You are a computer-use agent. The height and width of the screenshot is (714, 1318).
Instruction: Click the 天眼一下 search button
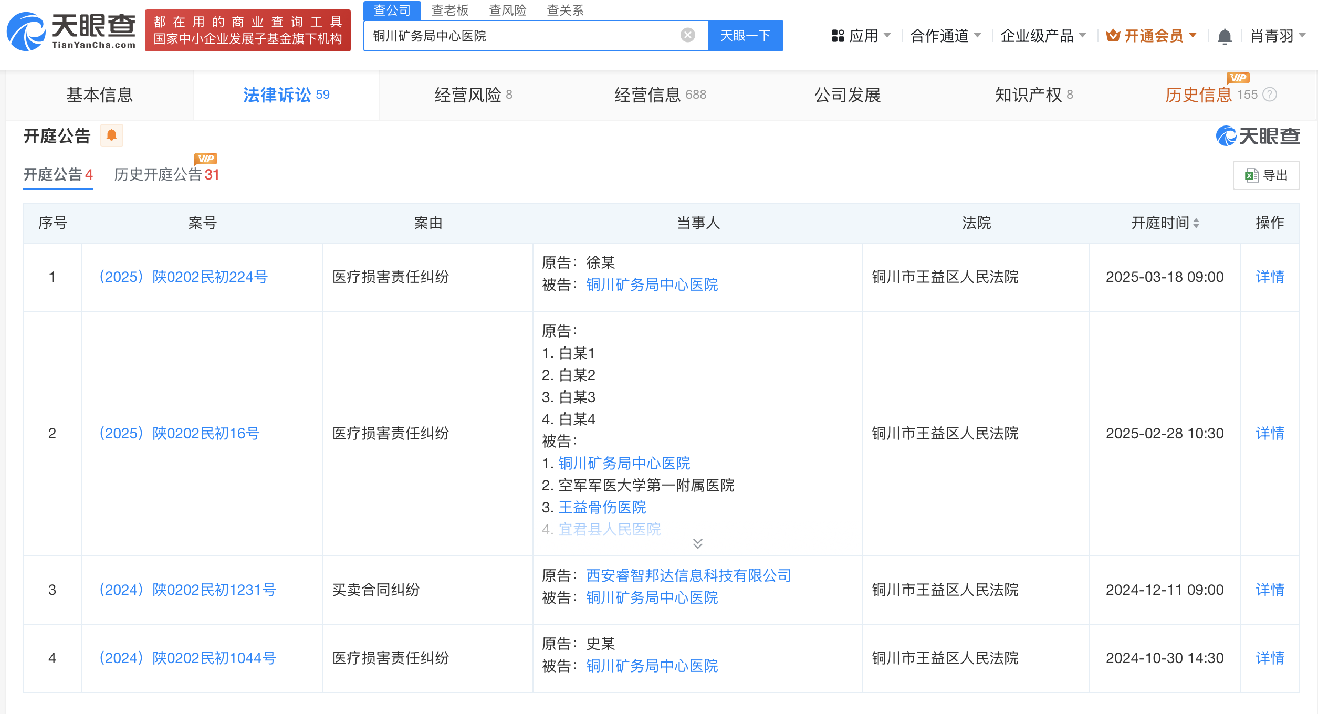[745, 36]
